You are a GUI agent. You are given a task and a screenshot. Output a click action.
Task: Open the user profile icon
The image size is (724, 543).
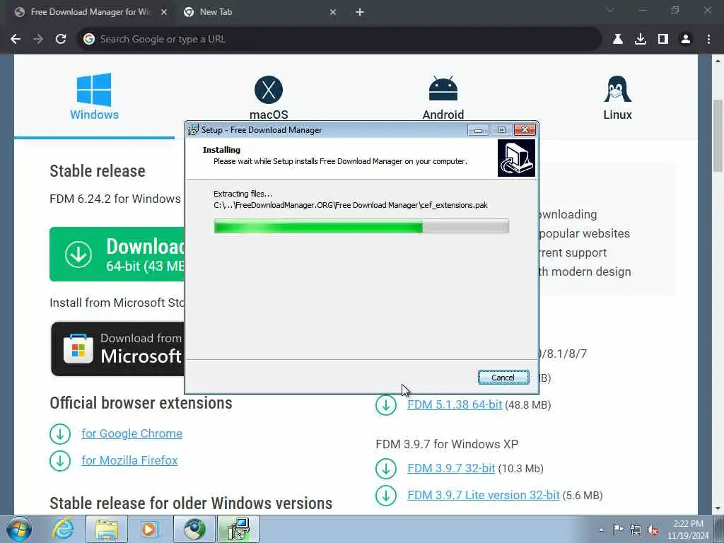point(686,40)
